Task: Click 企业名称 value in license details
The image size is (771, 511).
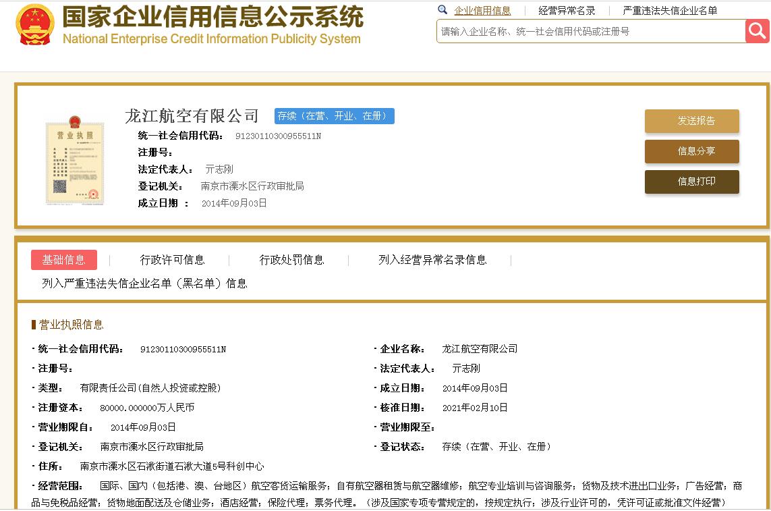Action: (480, 349)
